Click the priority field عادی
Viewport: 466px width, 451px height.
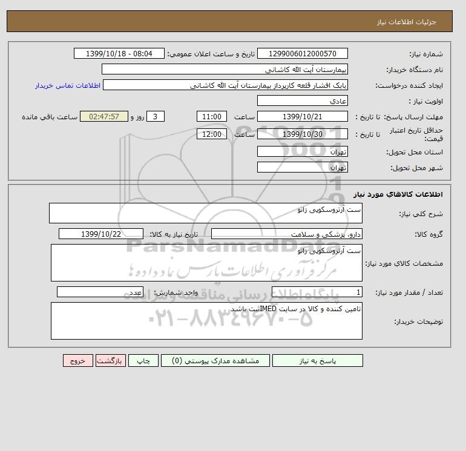pos(302,100)
